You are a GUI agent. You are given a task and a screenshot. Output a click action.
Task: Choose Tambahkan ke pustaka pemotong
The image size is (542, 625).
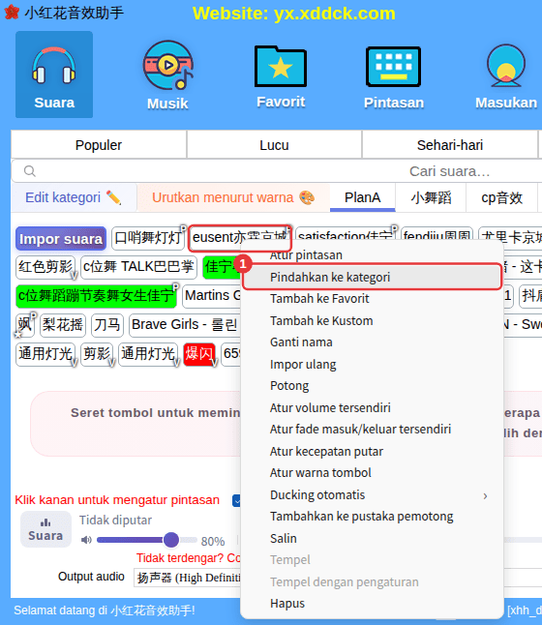[x=372, y=517]
